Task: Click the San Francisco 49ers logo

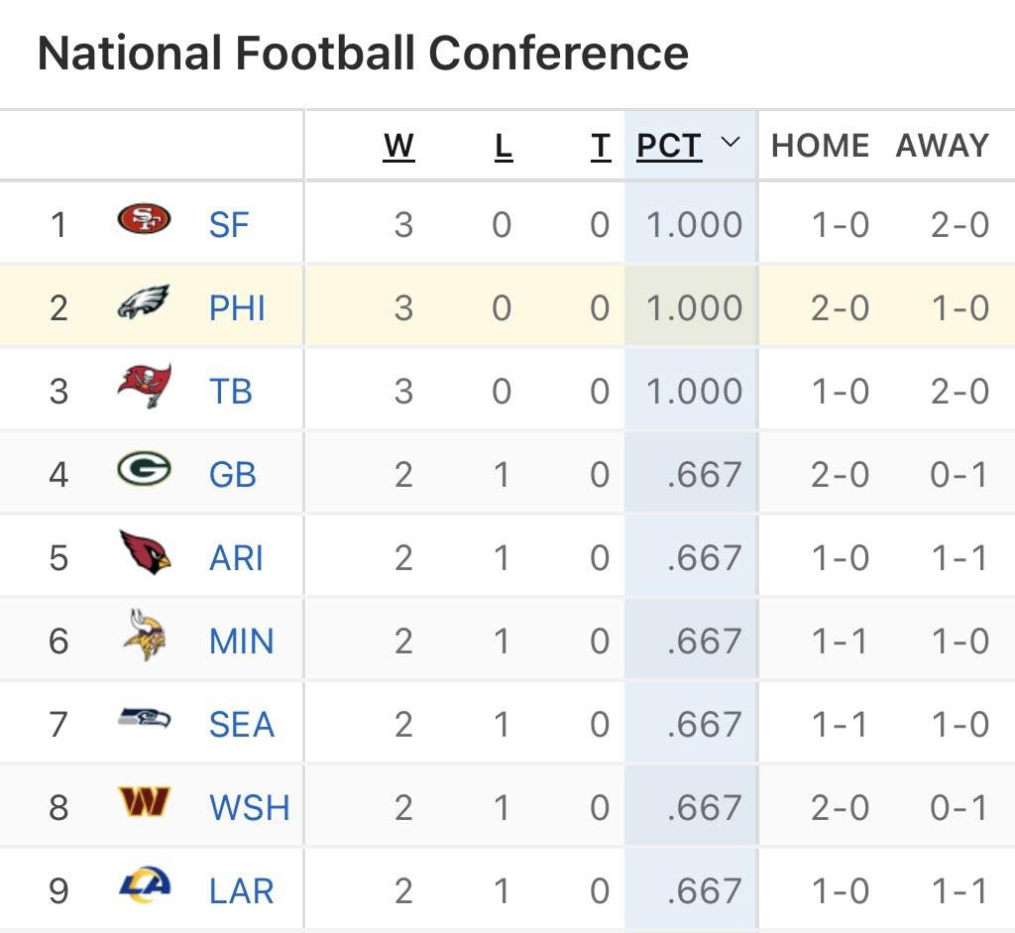Action: coord(144,218)
